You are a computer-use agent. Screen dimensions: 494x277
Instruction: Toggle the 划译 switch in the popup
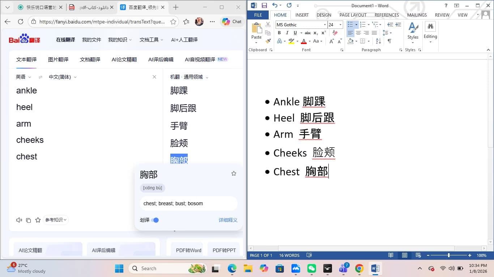click(x=156, y=220)
